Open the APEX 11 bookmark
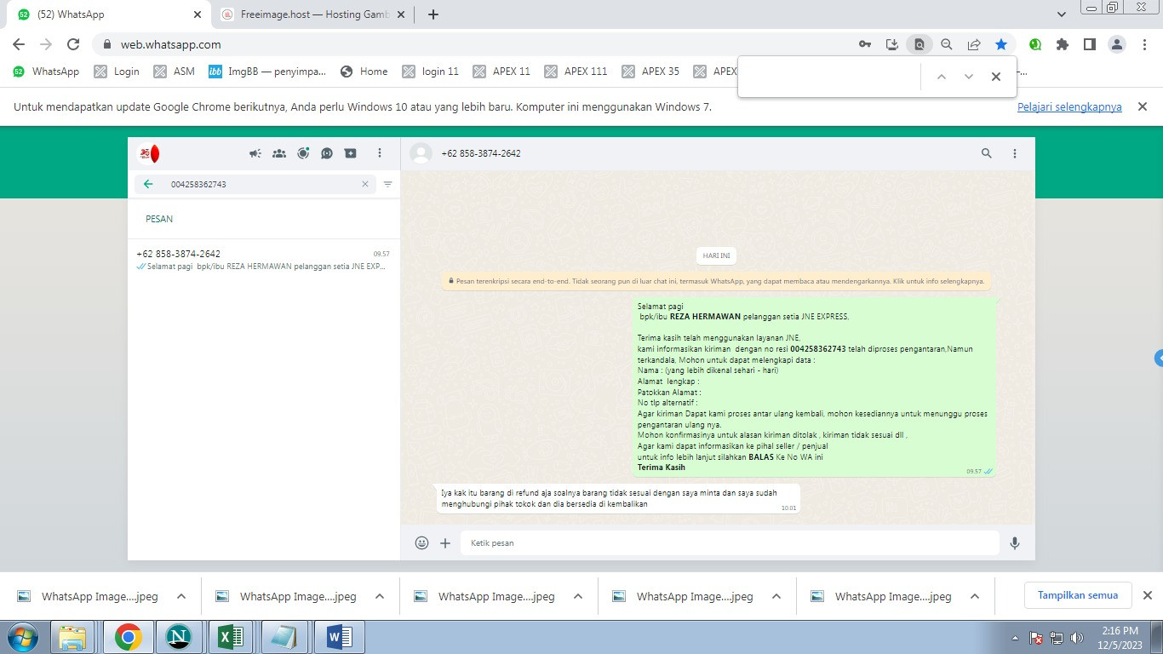Screen dimensions: 1163x654 [x=502, y=72]
